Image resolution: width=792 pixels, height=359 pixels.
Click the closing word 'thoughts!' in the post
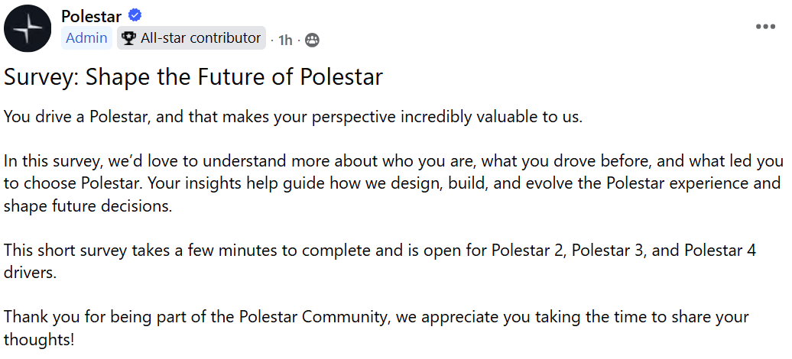click(39, 339)
